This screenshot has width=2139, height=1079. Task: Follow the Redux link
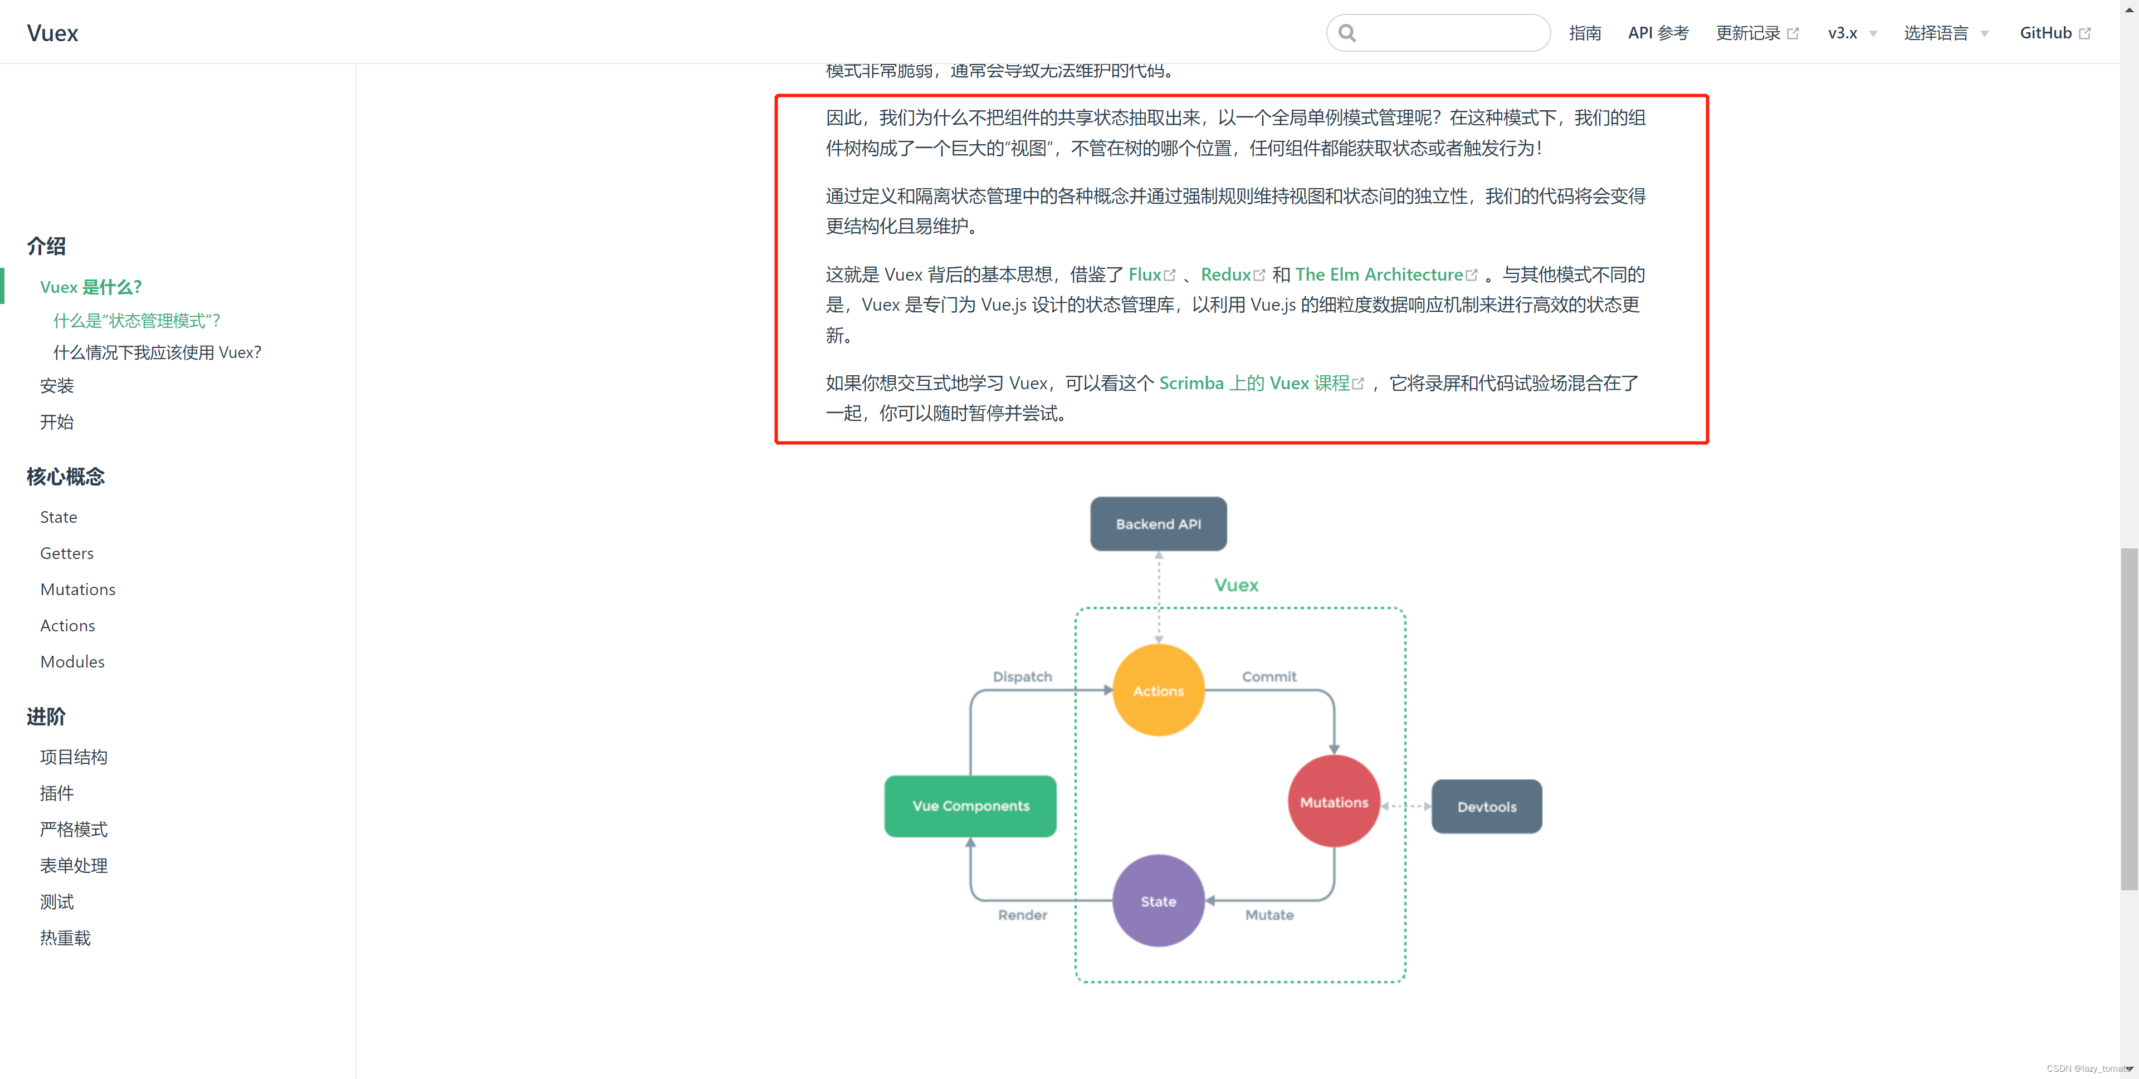coord(1225,274)
